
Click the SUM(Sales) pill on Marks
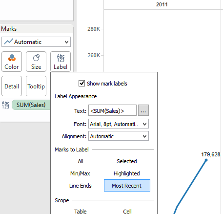click(x=31, y=105)
